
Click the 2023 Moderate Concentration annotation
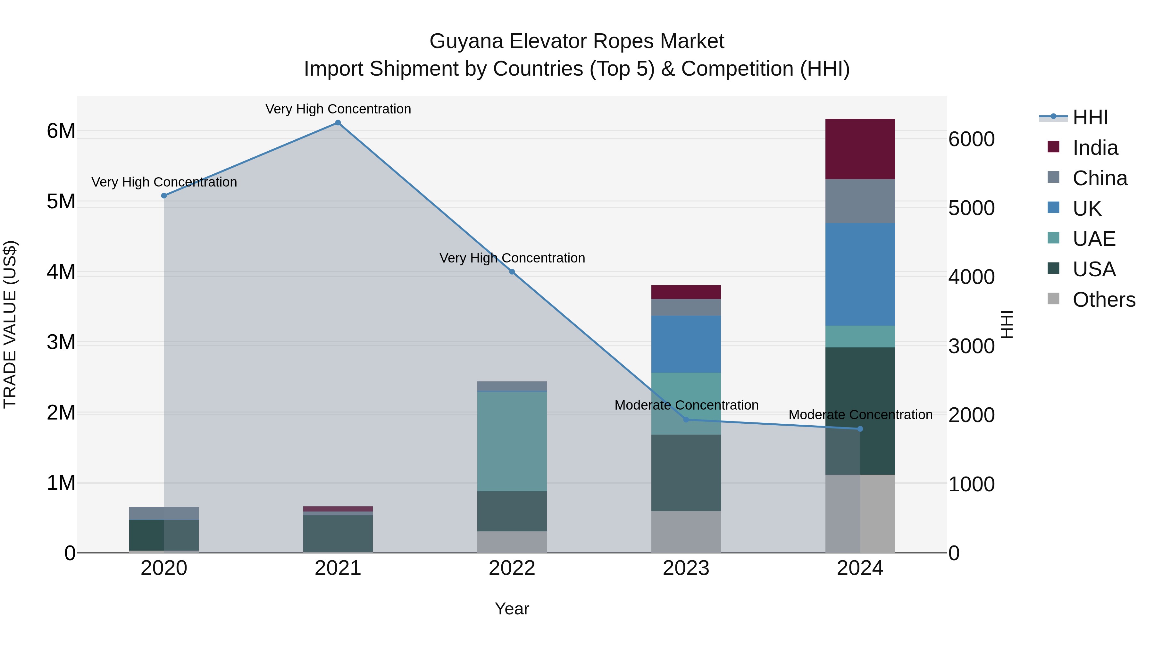[x=686, y=405]
